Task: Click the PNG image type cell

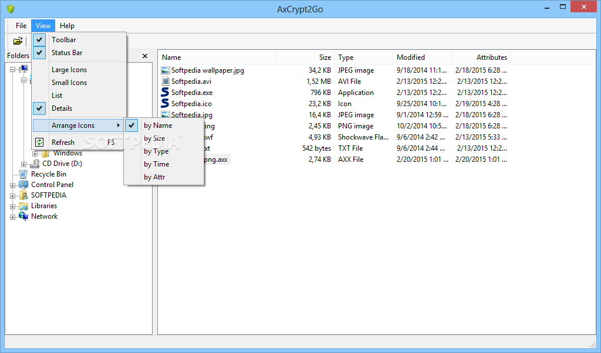Action: pyautogui.click(x=356, y=126)
